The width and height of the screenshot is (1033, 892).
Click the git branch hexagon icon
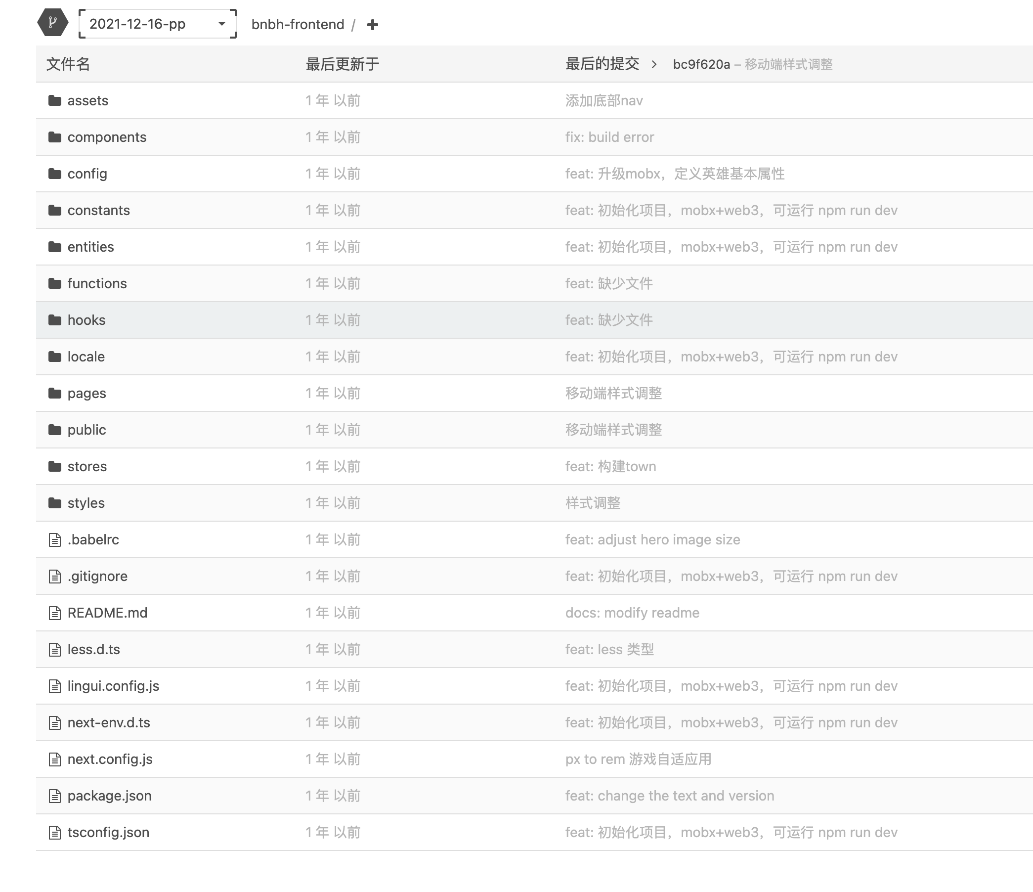(53, 23)
